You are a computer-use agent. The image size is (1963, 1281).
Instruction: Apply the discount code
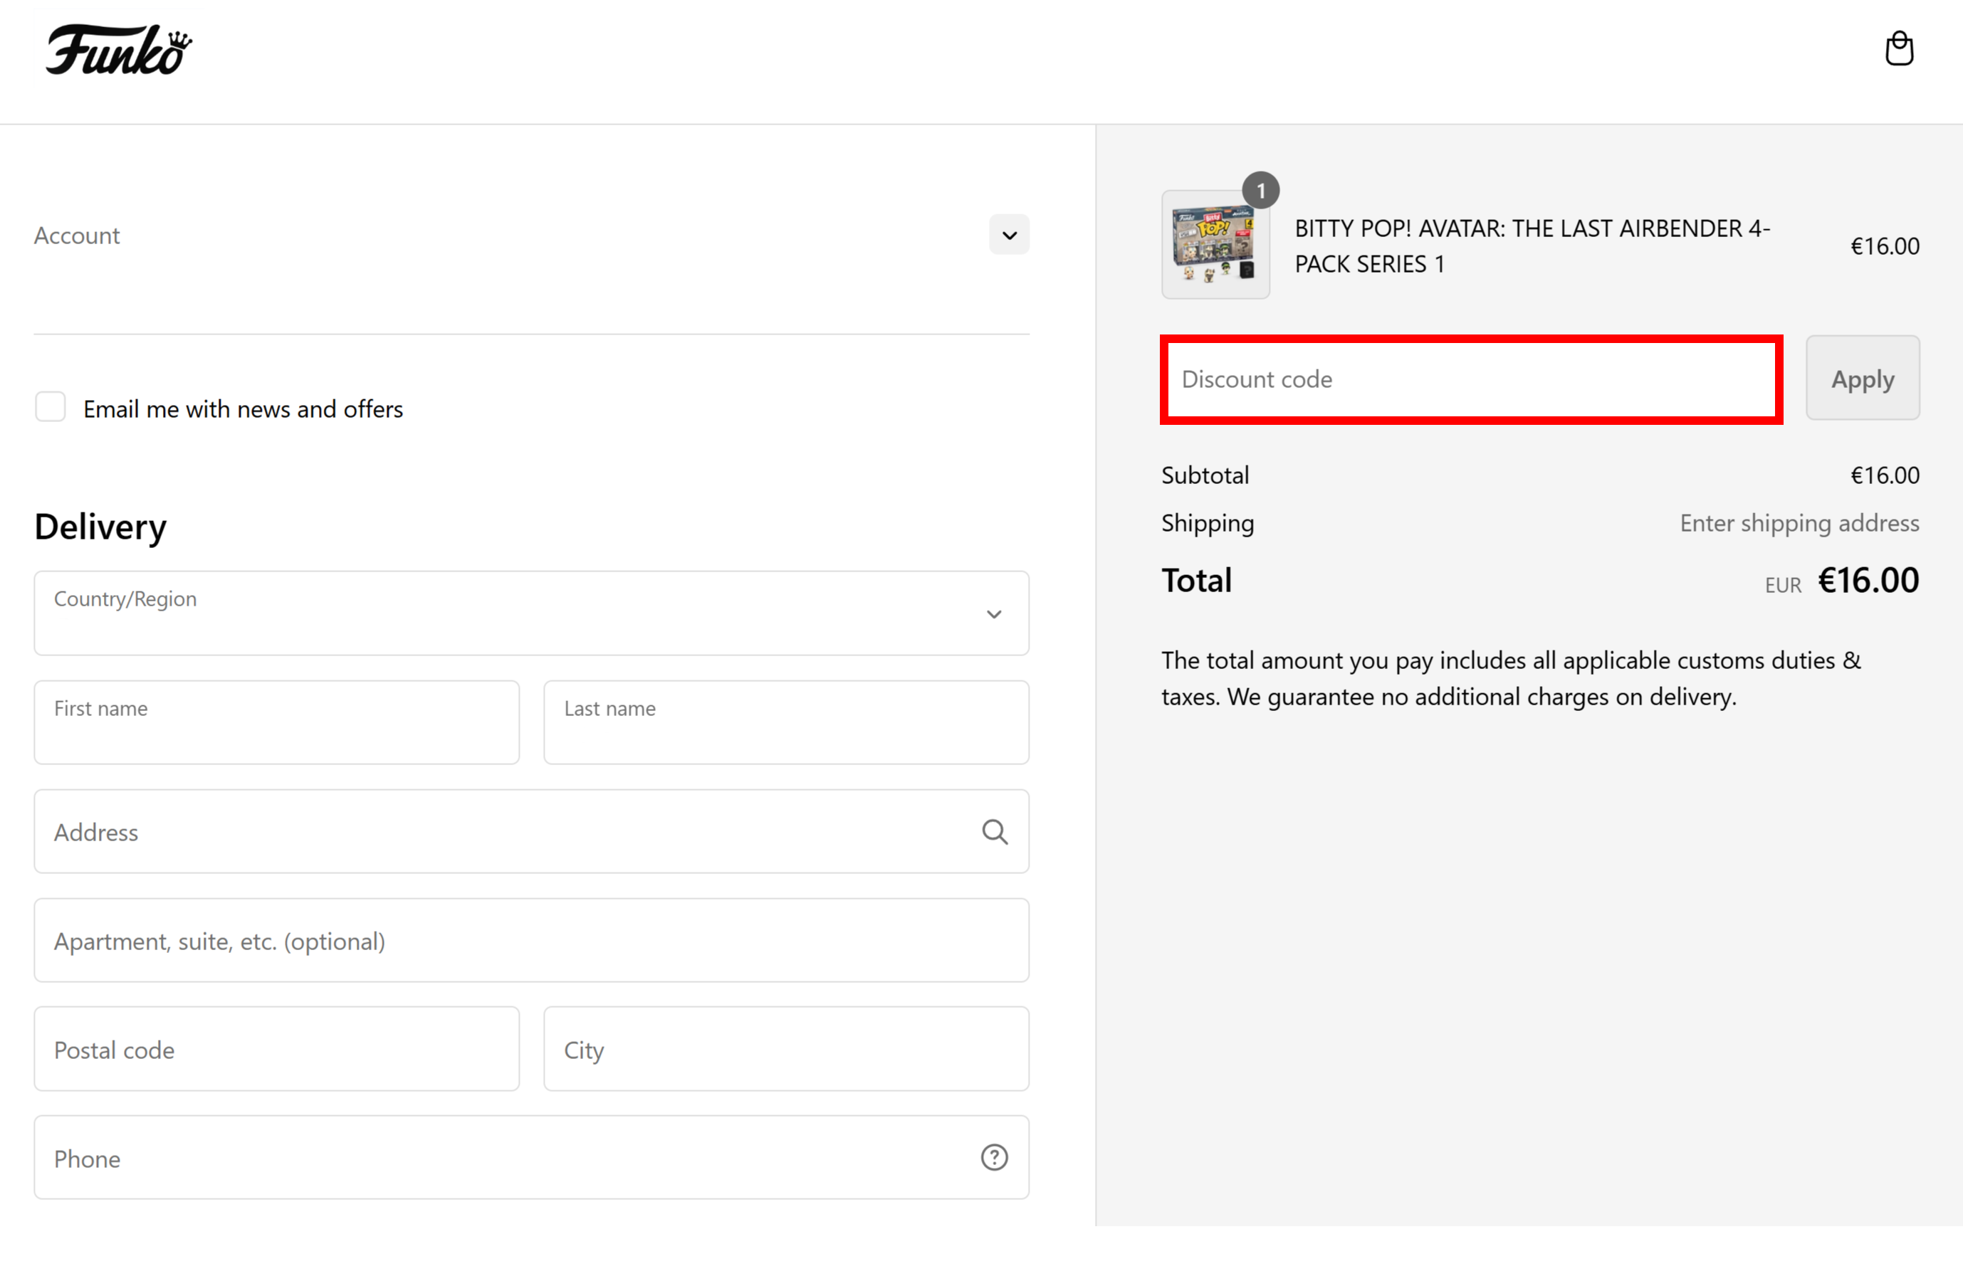1863,379
